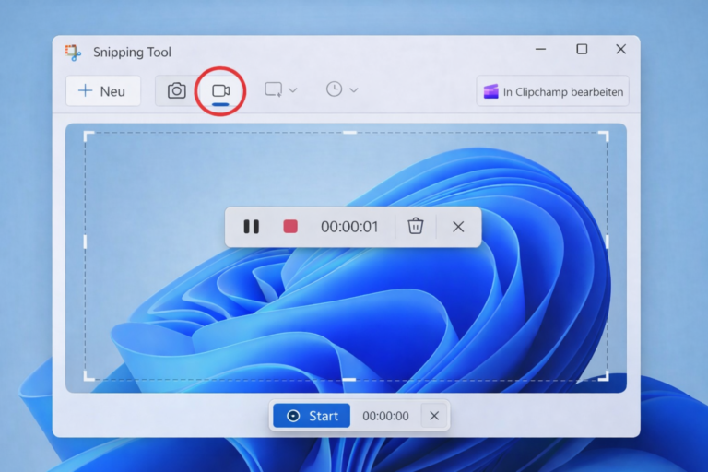The width and height of the screenshot is (708, 472).
Task: Click the clock delay icon
Action: click(x=334, y=89)
